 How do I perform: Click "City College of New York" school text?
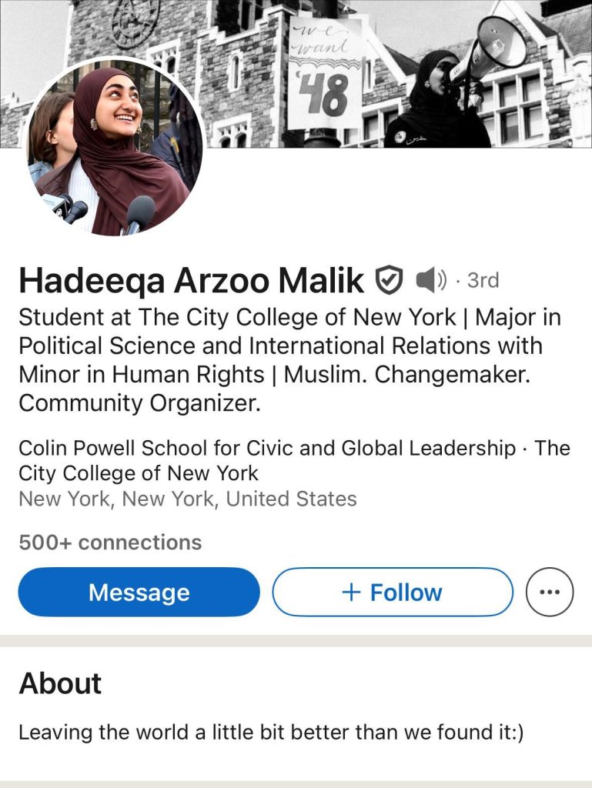click(139, 472)
